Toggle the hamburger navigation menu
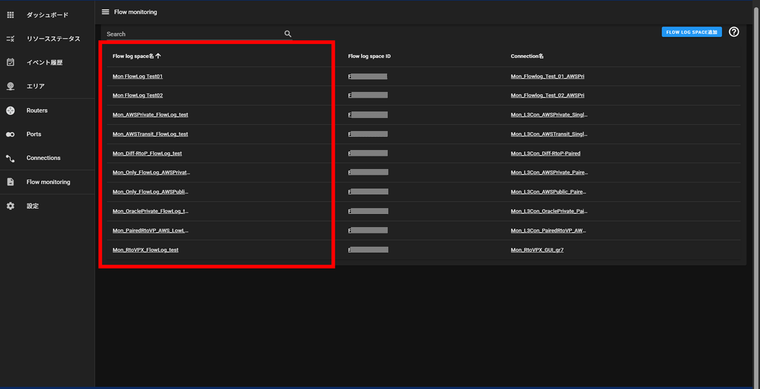760x389 pixels. [x=105, y=12]
